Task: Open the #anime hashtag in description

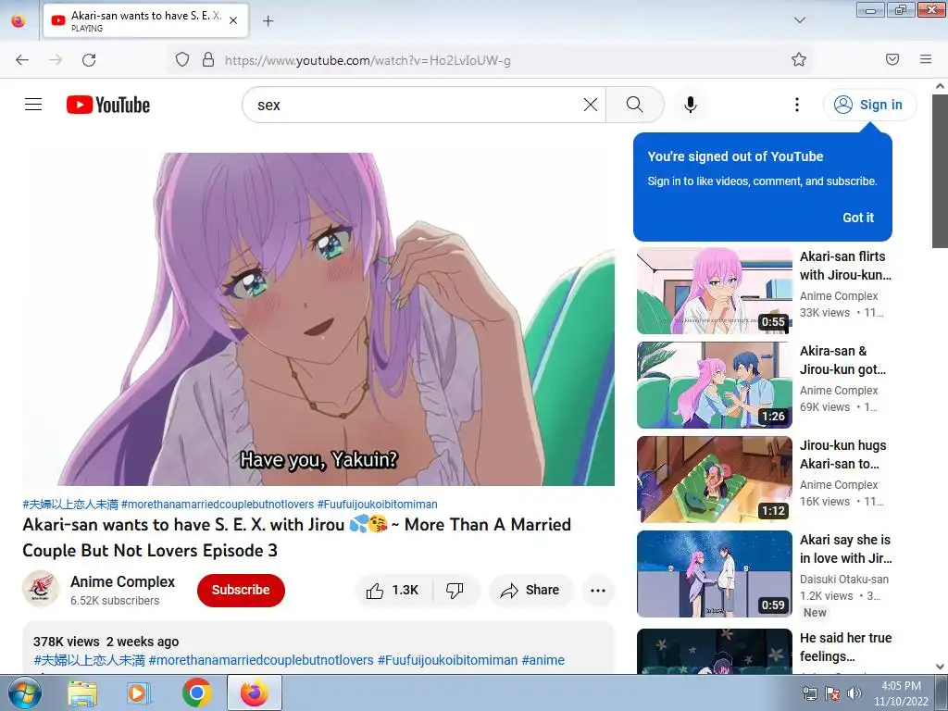Action: [543, 660]
